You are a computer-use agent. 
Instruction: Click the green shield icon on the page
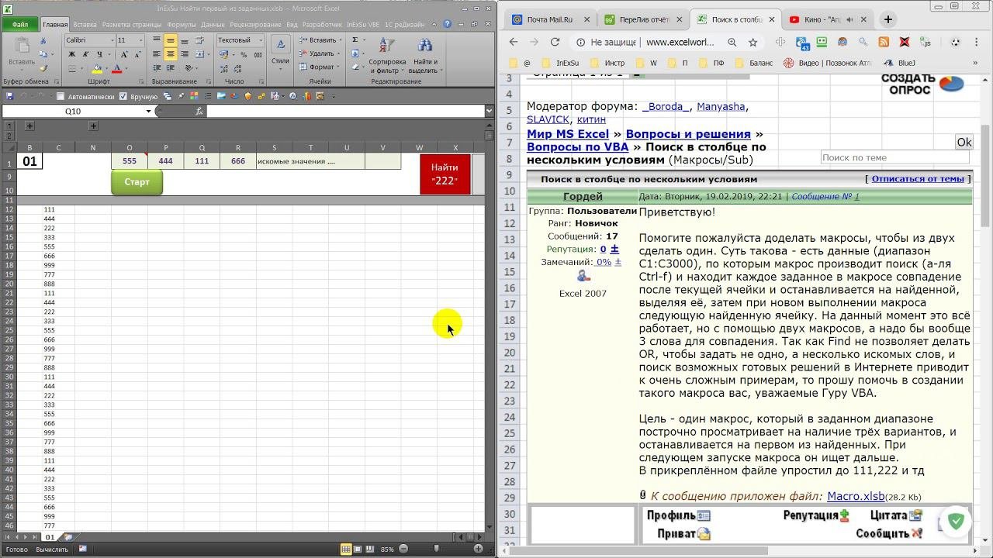(x=956, y=522)
